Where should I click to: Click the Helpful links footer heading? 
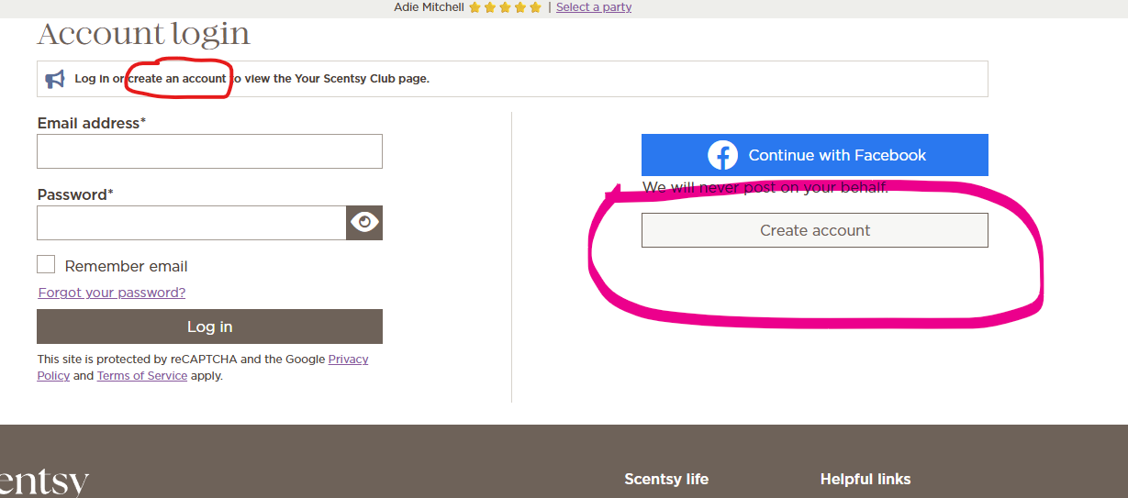pyautogui.click(x=866, y=479)
